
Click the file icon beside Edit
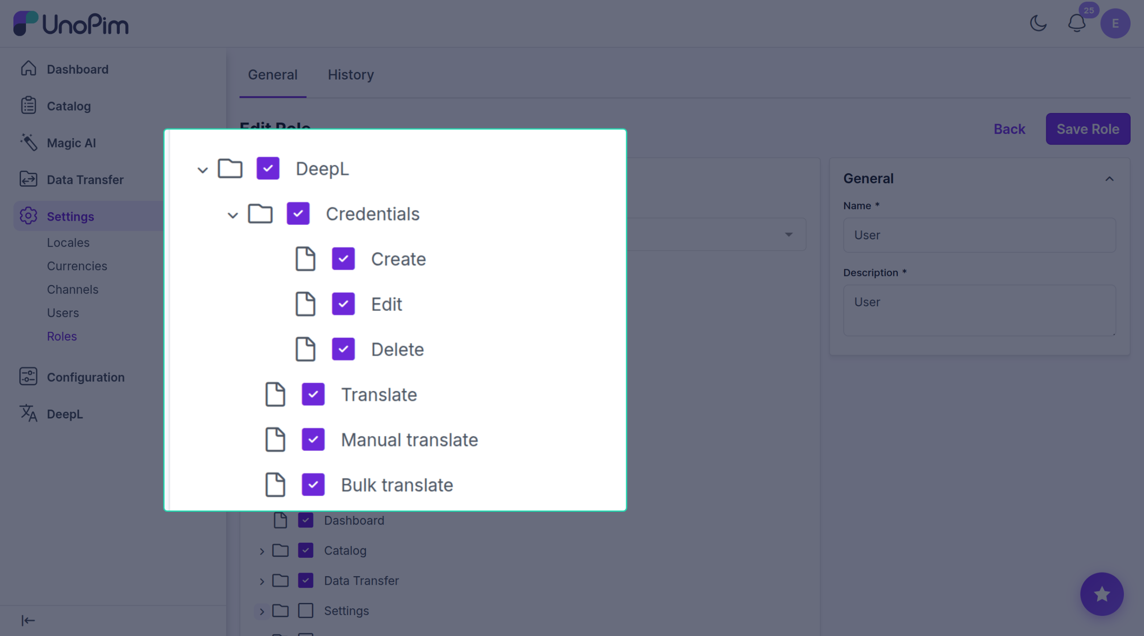306,304
